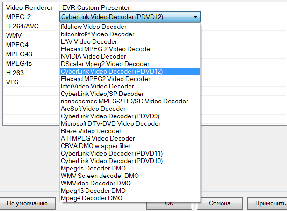The height and width of the screenshot is (211, 287).
Task: Pick Microsoft DTV-DVD Video Decoder
Action: pos(110,124)
